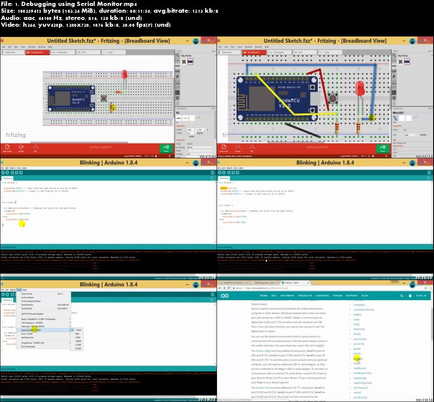This screenshot has width=434, height=402.
Task: Open Serial Monitor icon in middle-right Arduino frame
Action: point(429,172)
